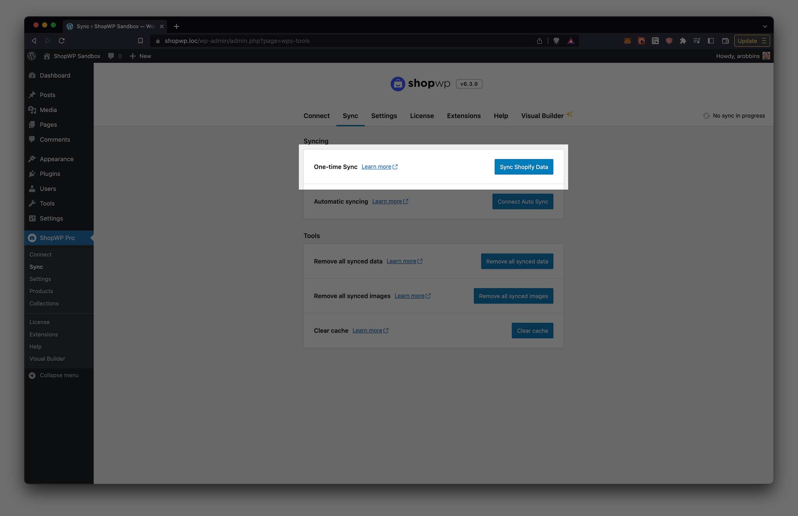Click the sync status refresh icon
This screenshot has height=516, width=798.
pos(706,116)
